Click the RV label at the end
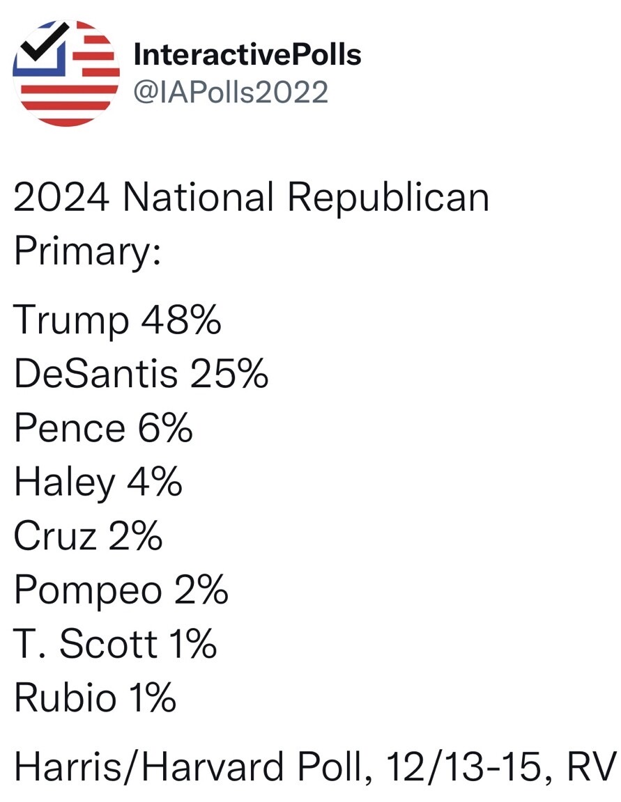Screen dimensions: 621x802 (591, 768)
